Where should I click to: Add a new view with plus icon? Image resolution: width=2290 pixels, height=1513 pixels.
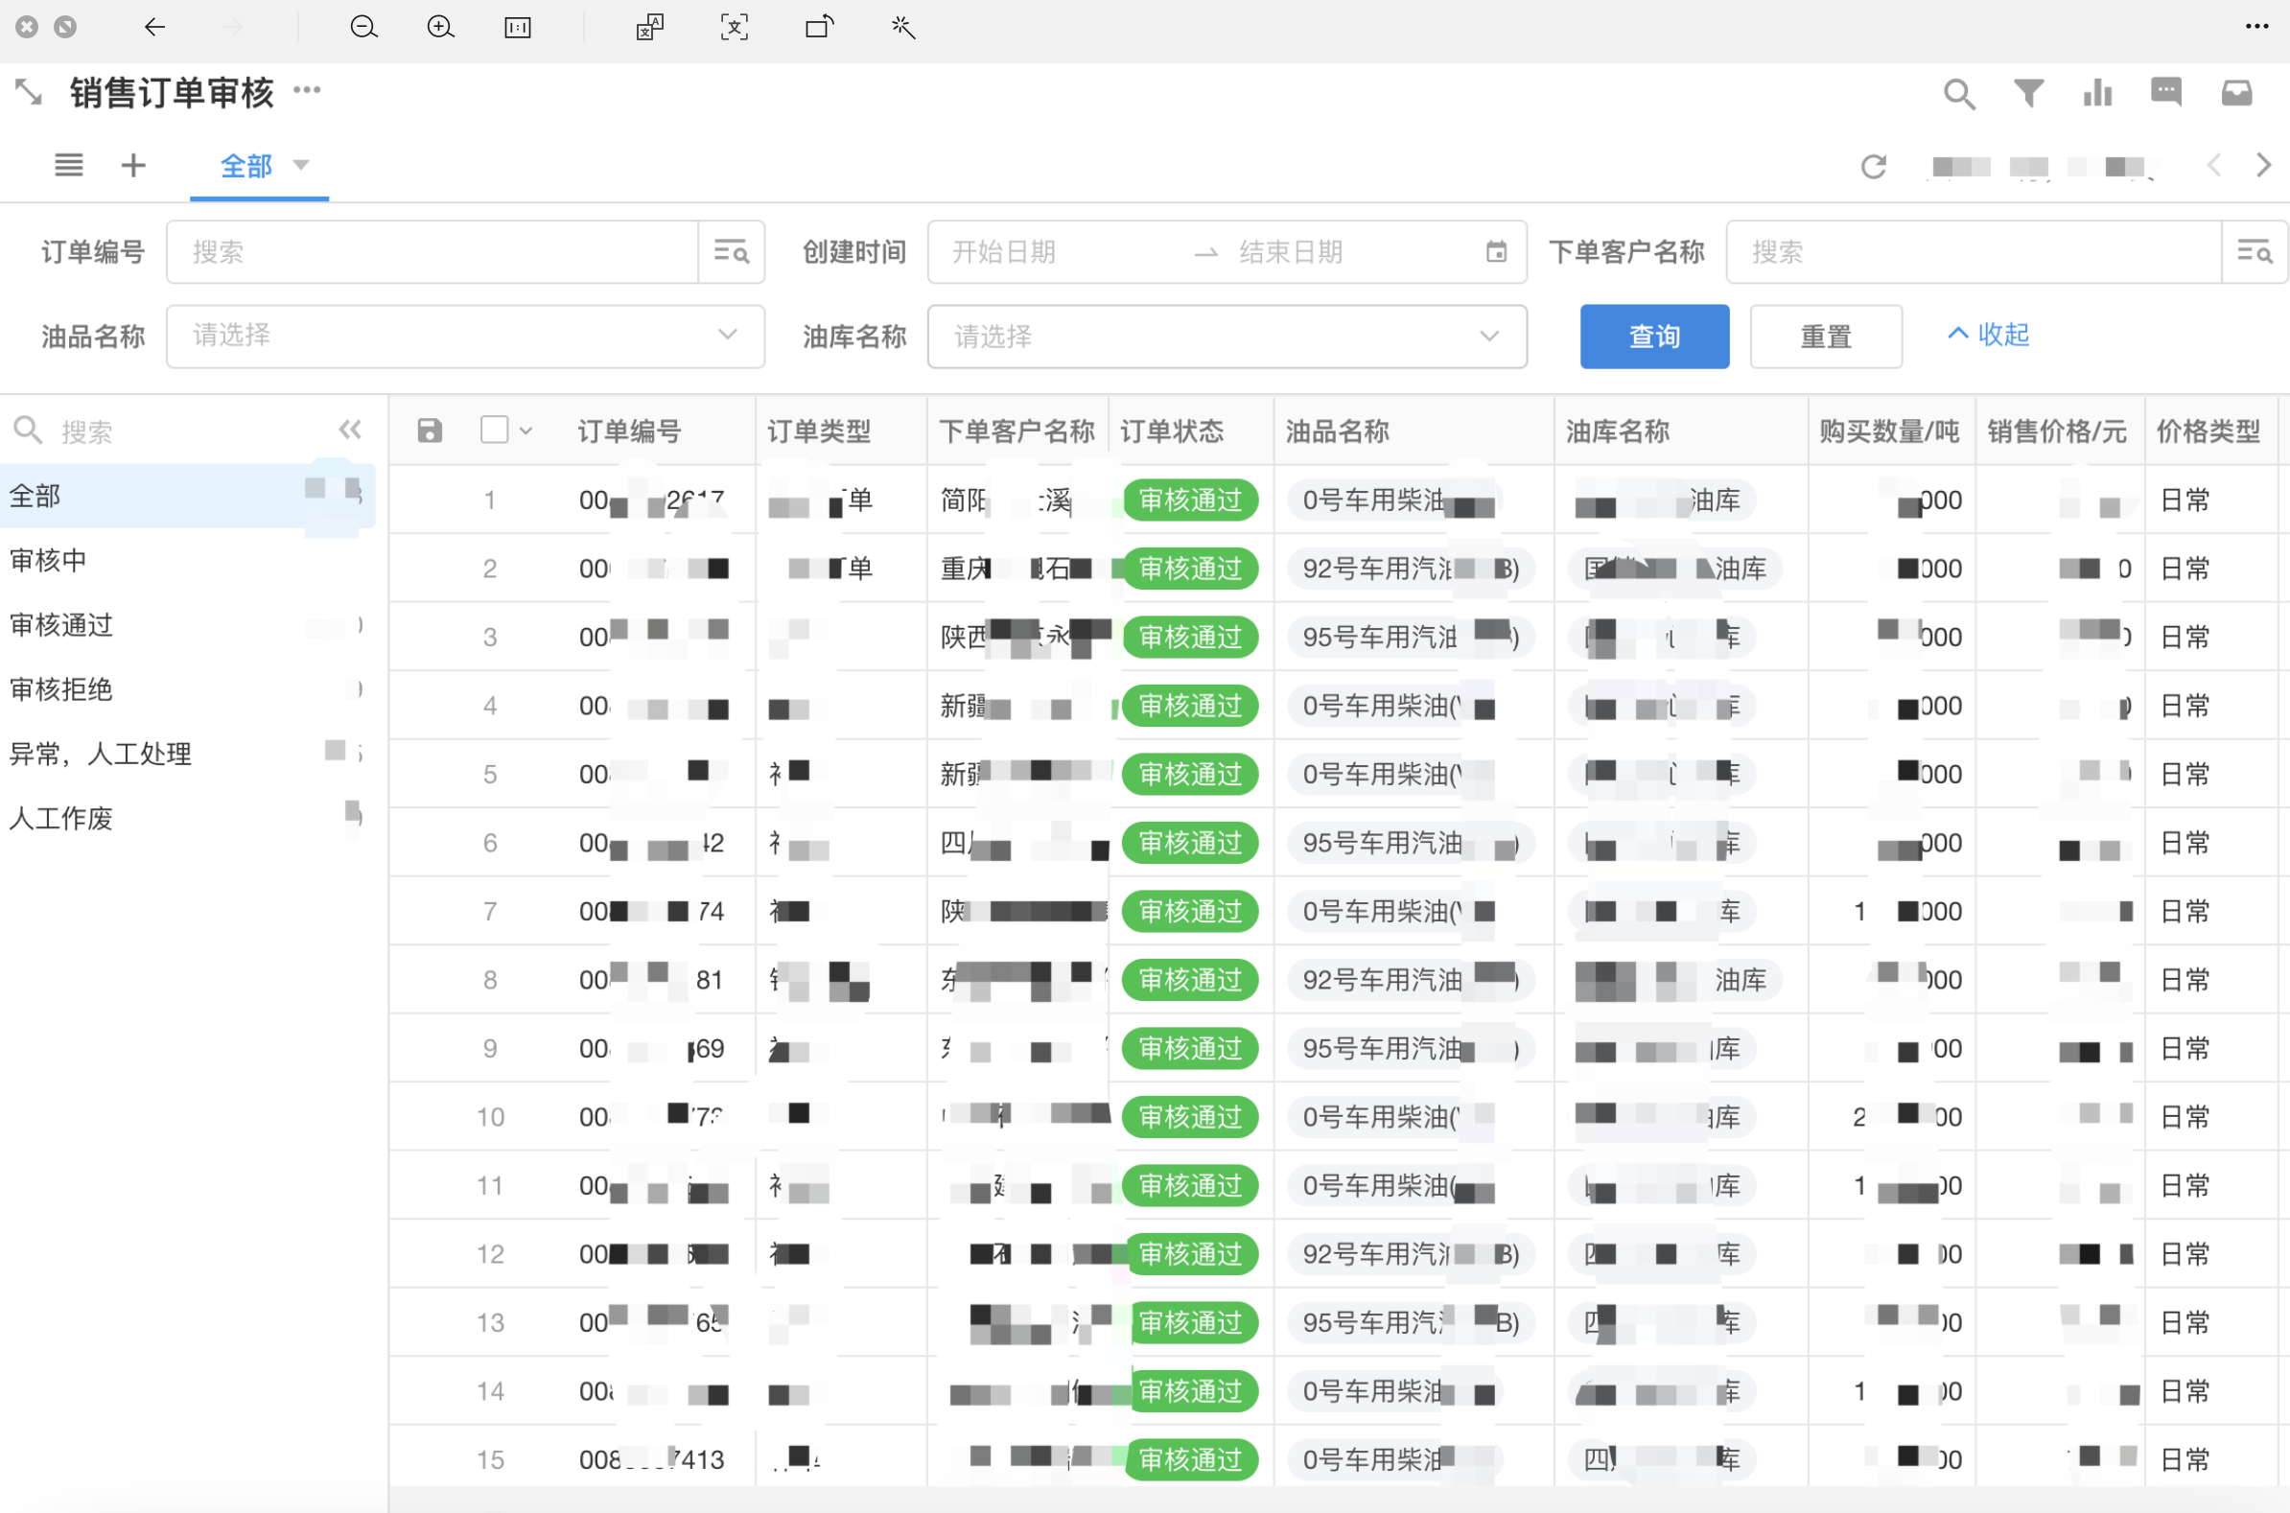tap(133, 165)
